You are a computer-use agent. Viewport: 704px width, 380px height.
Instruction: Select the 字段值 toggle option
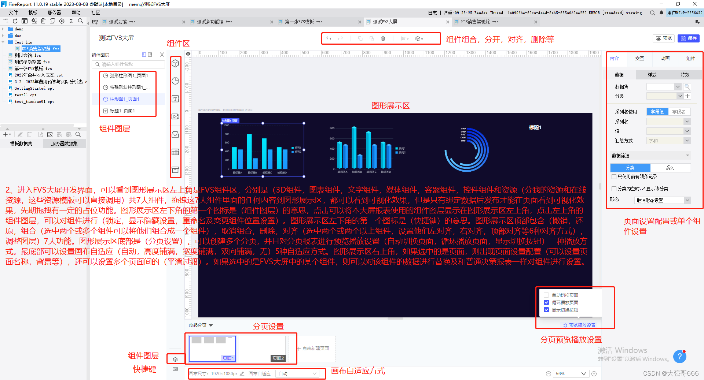tap(657, 112)
